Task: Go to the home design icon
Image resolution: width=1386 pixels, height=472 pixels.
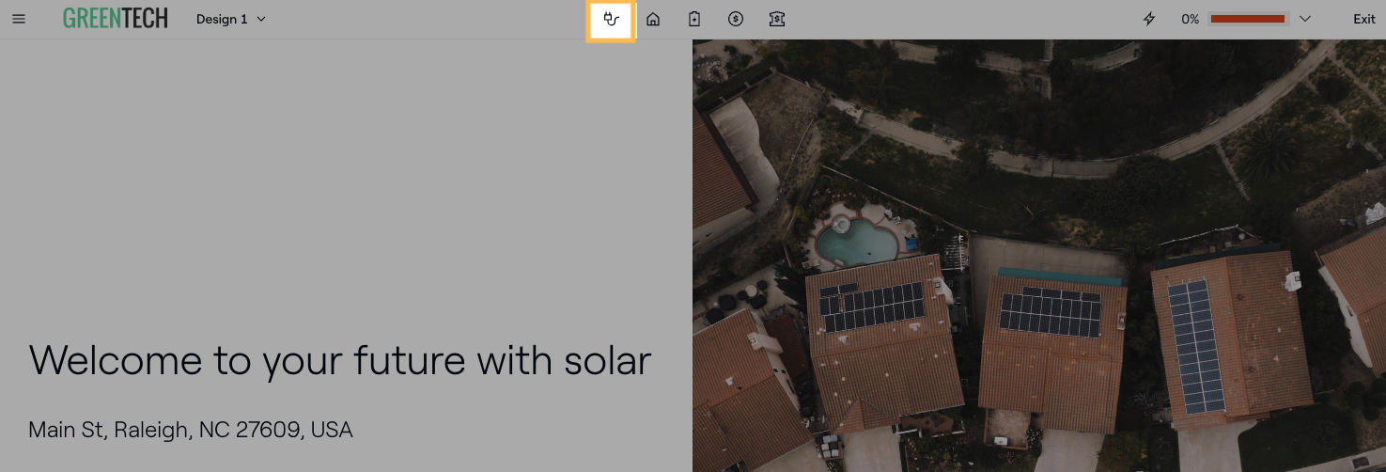Action: click(x=653, y=19)
